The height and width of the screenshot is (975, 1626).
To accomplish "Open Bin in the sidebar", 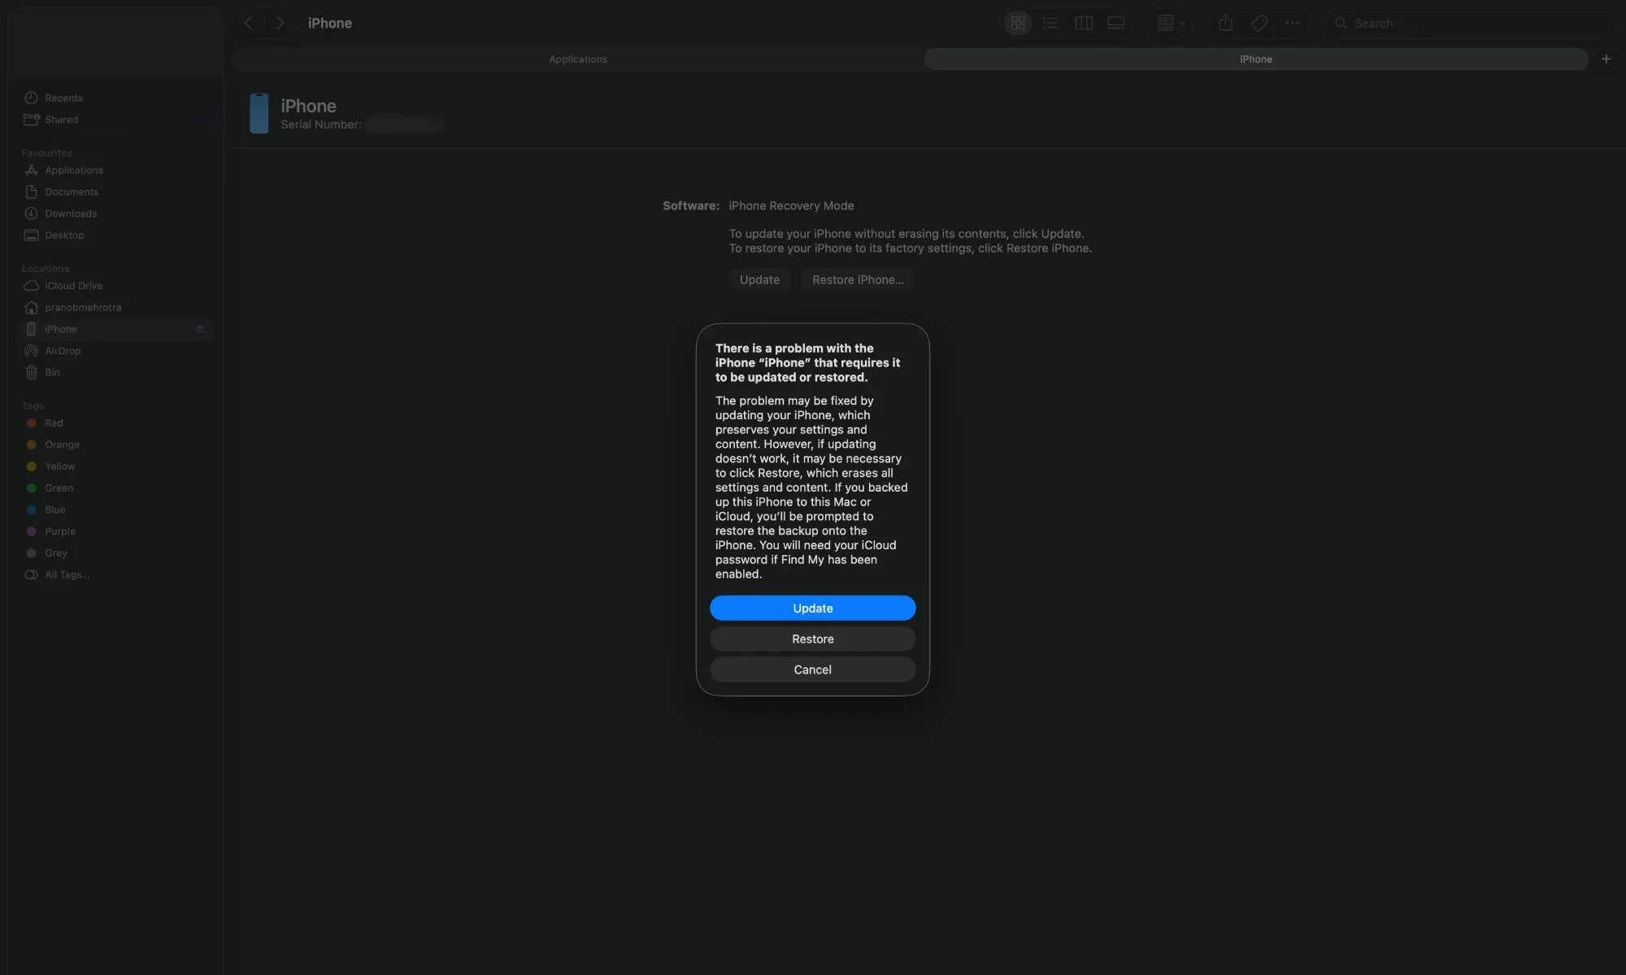I will click(114, 372).
